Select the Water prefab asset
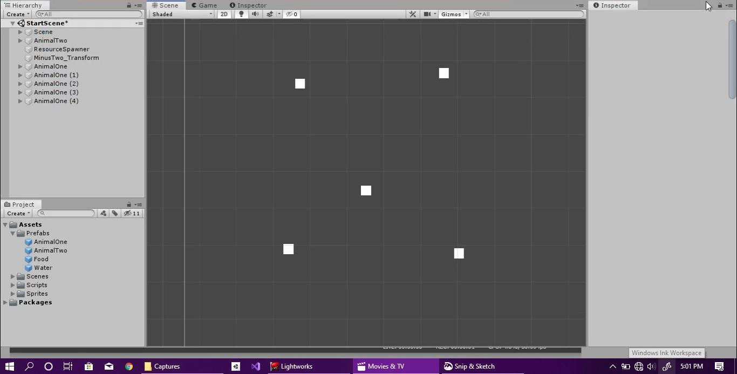Viewport: 737px width, 374px height. tap(43, 268)
